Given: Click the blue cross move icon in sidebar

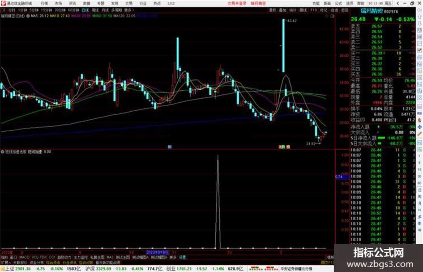Looking at the screenshot, I should 419,127.
